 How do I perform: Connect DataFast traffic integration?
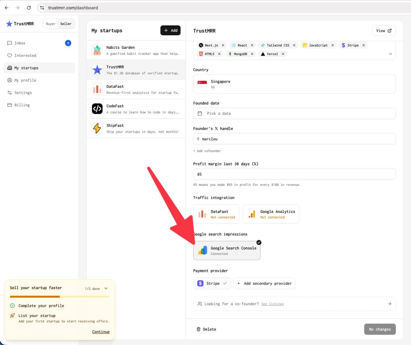217,214
